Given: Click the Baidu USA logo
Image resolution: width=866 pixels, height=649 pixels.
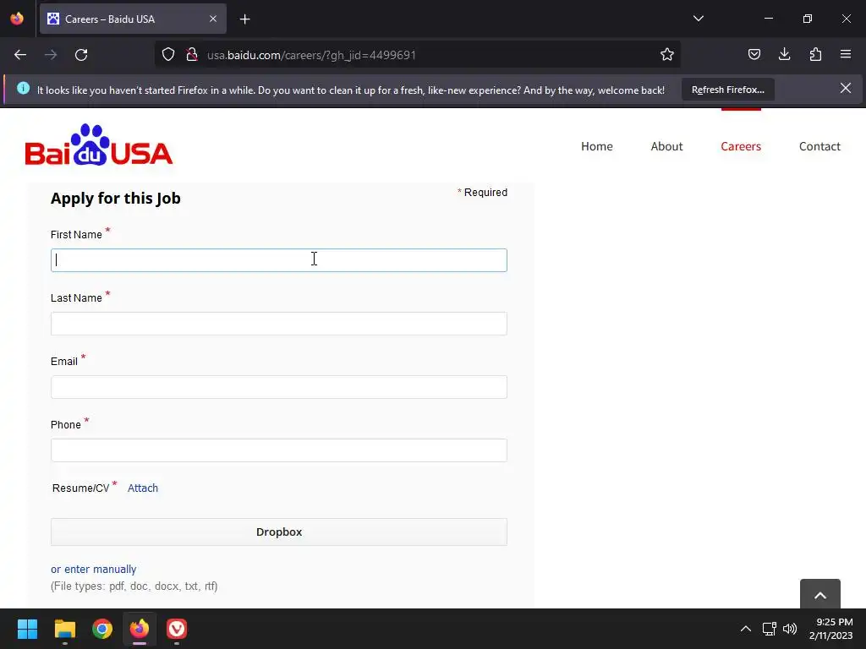Looking at the screenshot, I should point(99,145).
